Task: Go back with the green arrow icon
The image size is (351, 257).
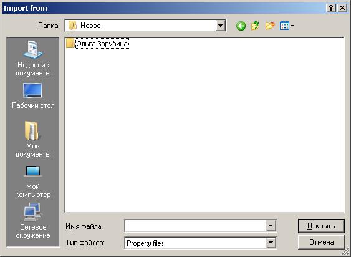Action: [241, 26]
